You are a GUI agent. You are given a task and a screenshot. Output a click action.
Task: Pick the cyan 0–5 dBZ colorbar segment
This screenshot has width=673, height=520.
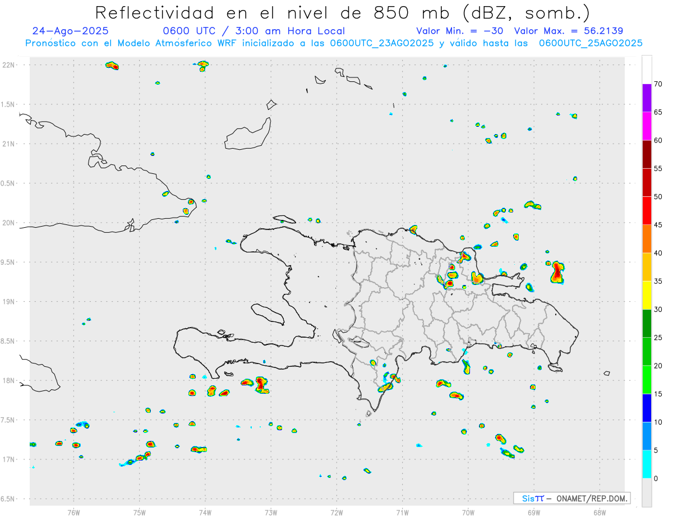click(647, 464)
